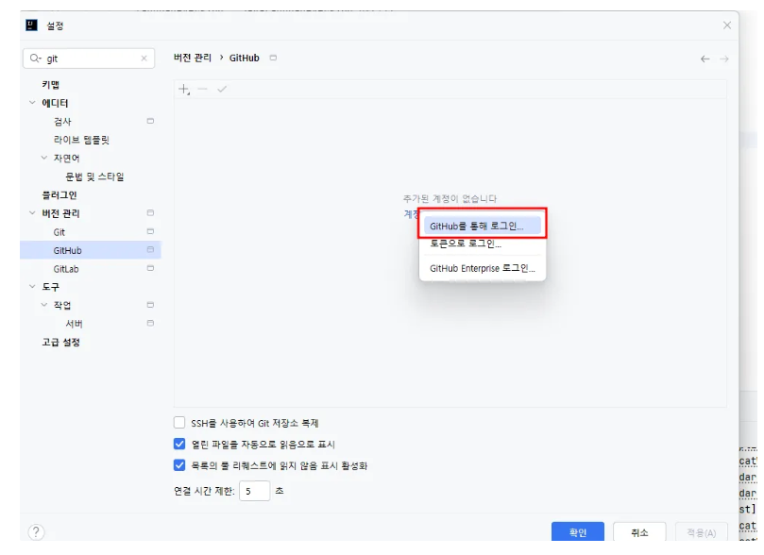Screen dimensions: 764x555
Task: Click the 적용(A) button
Action: coord(701,532)
